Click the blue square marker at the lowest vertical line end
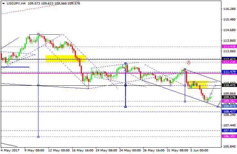The width and height of the screenshot is (237, 154). pos(38,137)
